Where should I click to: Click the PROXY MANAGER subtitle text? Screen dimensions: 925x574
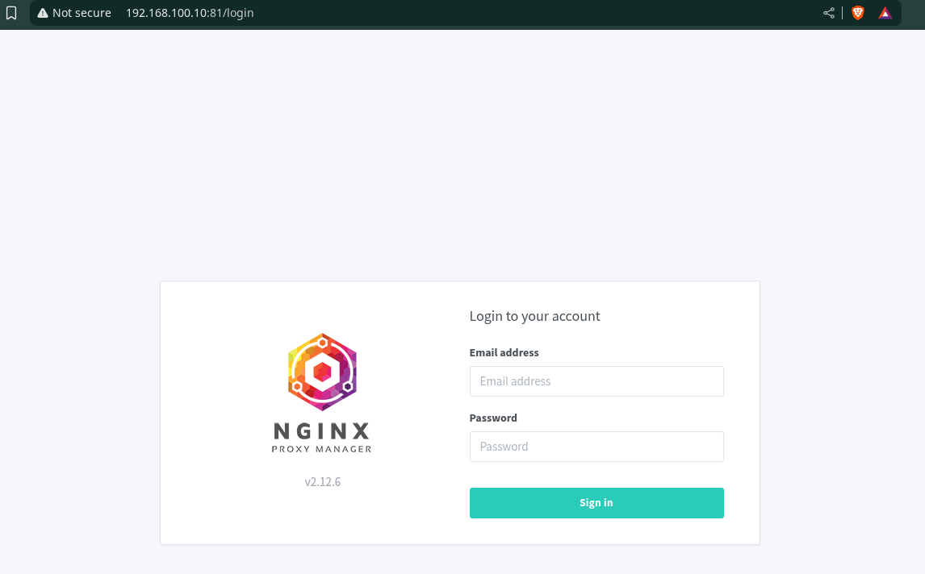pos(322,449)
